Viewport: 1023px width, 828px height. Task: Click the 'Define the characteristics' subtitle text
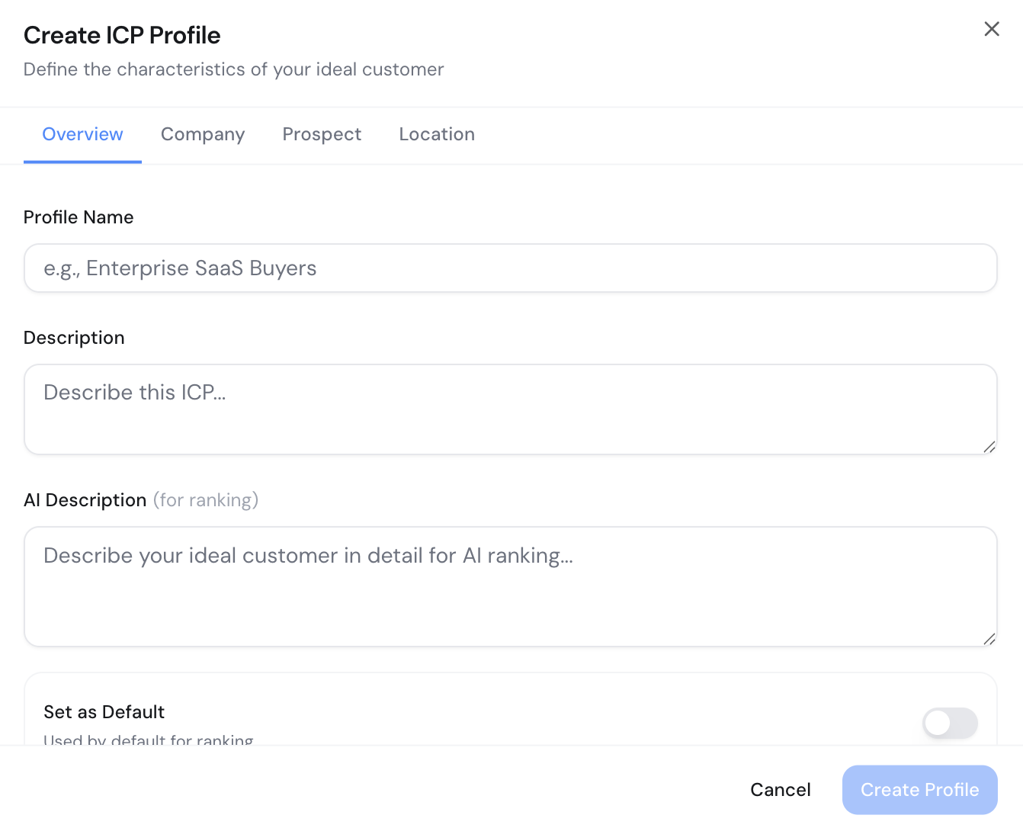[x=233, y=69]
